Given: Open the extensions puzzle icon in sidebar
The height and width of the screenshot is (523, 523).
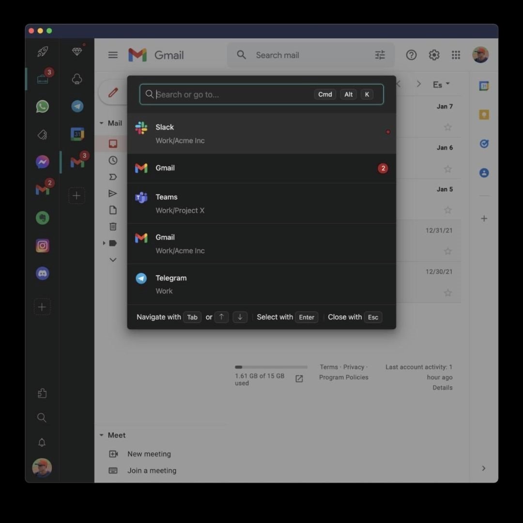Looking at the screenshot, I should pyautogui.click(x=42, y=393).
